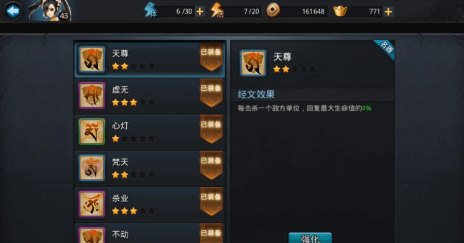Click the gold ingot currency icon

click(340, 11)
